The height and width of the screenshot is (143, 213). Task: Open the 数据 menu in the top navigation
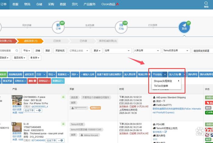[63, 4]
